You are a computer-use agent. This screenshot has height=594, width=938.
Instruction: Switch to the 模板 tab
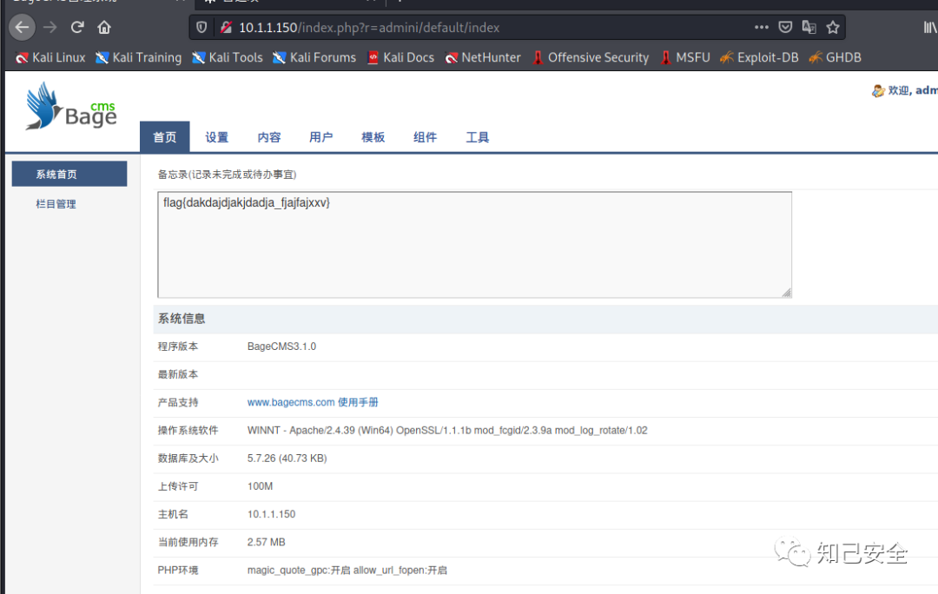pyautogui.click(x=373, y=136)
